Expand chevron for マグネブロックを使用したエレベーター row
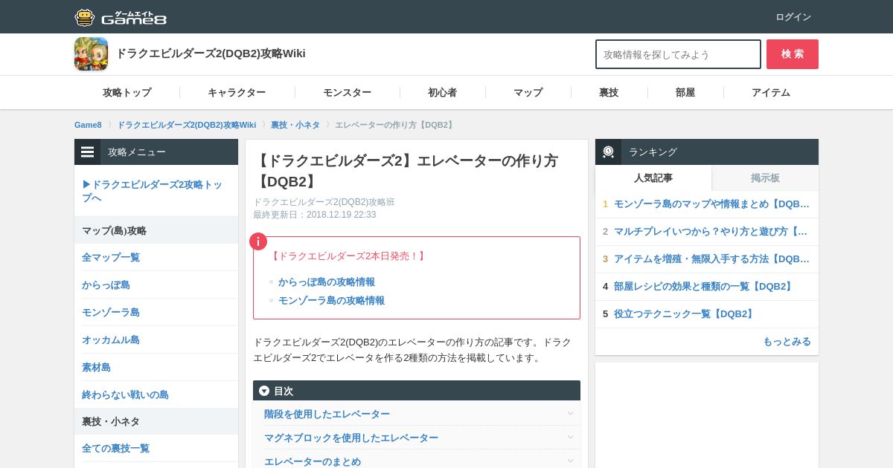Image resolution: width=893 pixels, height=468 pixels. click(x=570, y=438)
